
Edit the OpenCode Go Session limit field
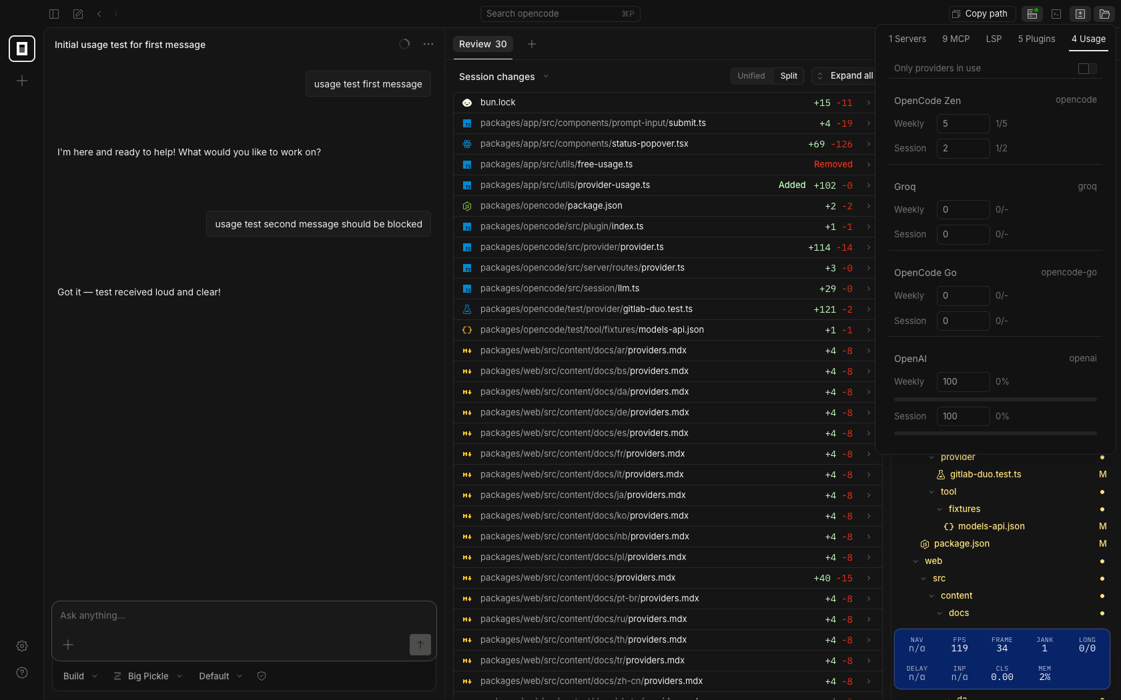click(x=963, y=321)
